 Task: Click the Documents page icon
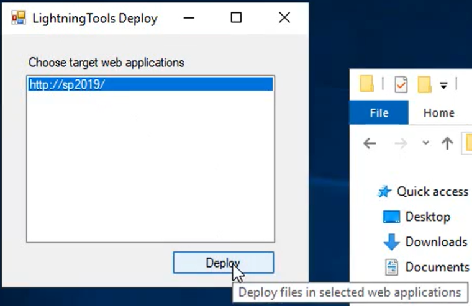(392, 267)
